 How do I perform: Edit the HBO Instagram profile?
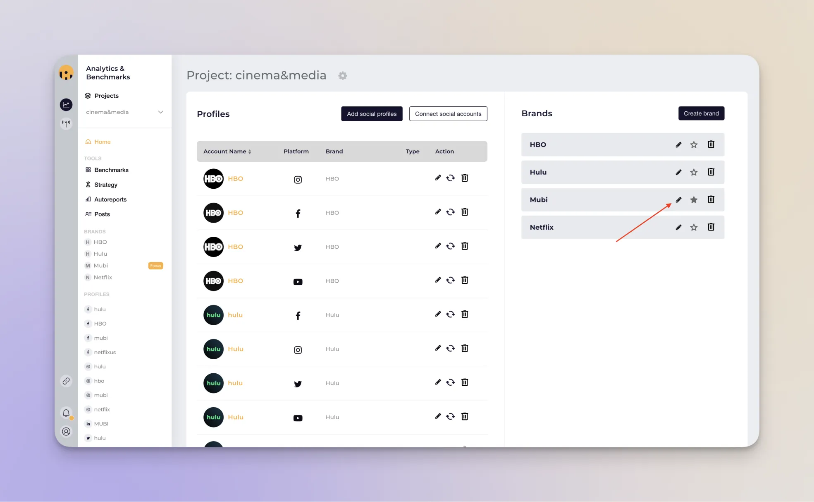click(x=438, y=178)
